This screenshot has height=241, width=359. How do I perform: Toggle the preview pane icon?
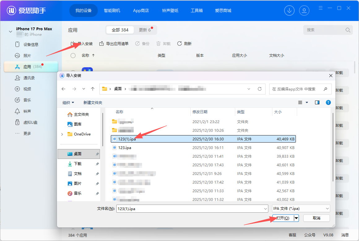317,102
